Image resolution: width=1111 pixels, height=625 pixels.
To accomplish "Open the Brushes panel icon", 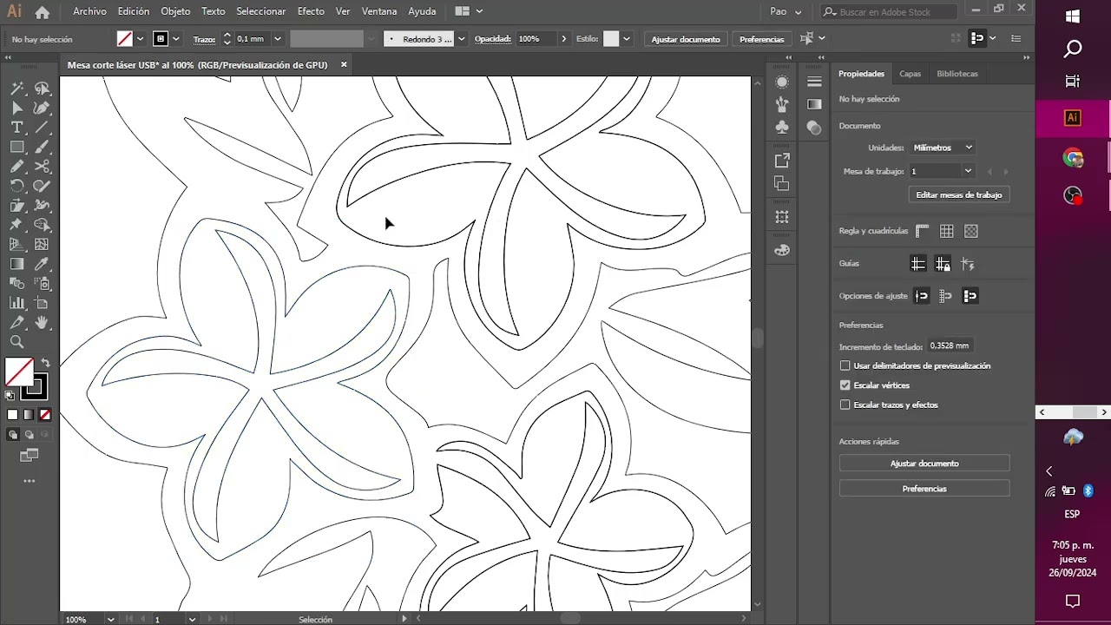I will tap(782, 105).
